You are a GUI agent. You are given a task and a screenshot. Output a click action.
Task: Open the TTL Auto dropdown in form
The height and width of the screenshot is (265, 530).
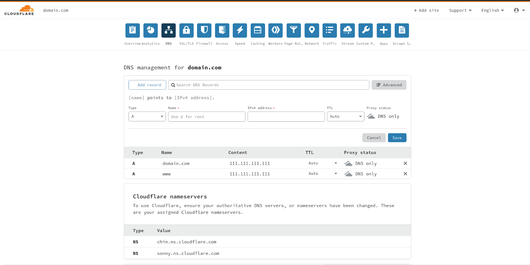point(345,116)
